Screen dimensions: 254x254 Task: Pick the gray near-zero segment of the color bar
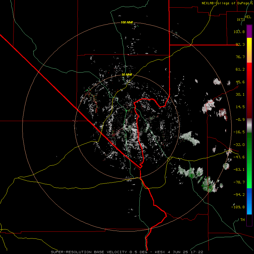tap(249, 126)
